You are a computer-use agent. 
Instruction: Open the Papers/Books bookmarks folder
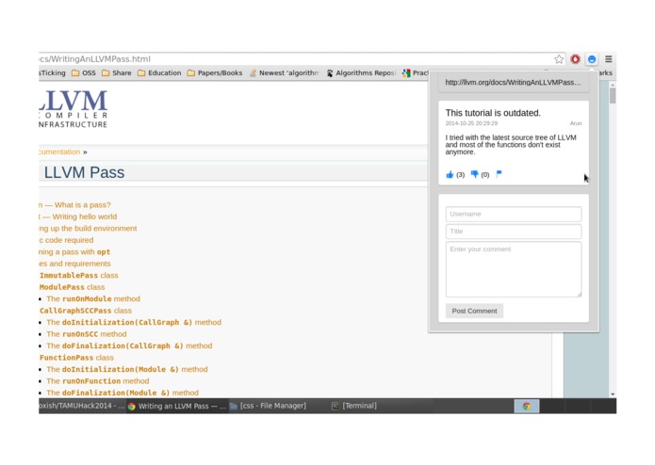215,73
